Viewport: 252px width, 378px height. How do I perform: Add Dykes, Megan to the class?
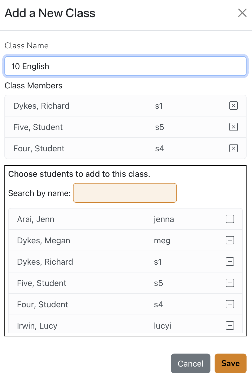[230, 240]
